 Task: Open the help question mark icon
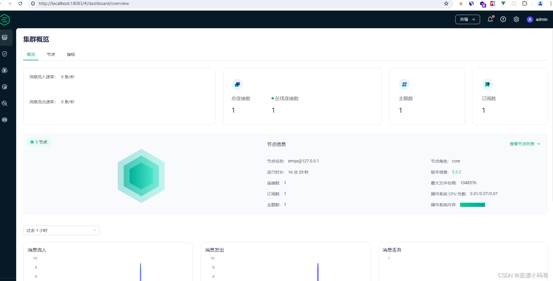(503, 19)
